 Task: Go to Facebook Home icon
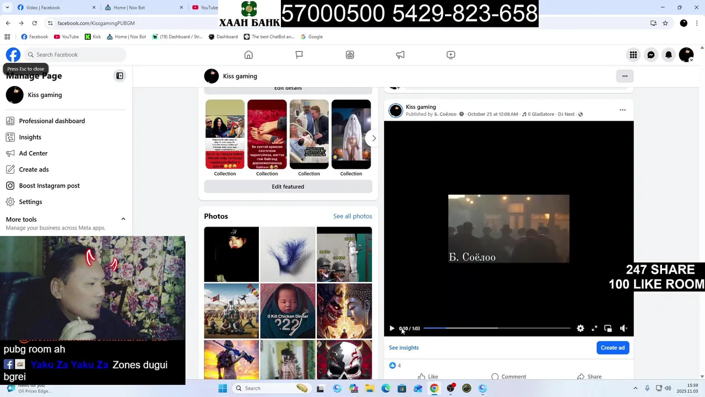pyautogui.click(x=248, y=55)
